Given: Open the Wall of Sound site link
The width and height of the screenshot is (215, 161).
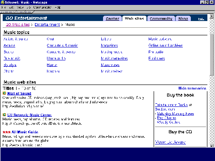Looking at the screenshot, I should click(19, 93).
